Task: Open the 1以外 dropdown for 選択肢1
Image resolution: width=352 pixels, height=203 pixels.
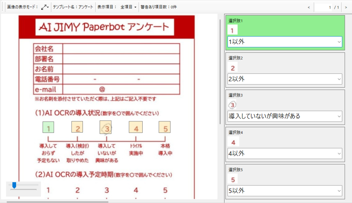Action: (x=285, y=42)
